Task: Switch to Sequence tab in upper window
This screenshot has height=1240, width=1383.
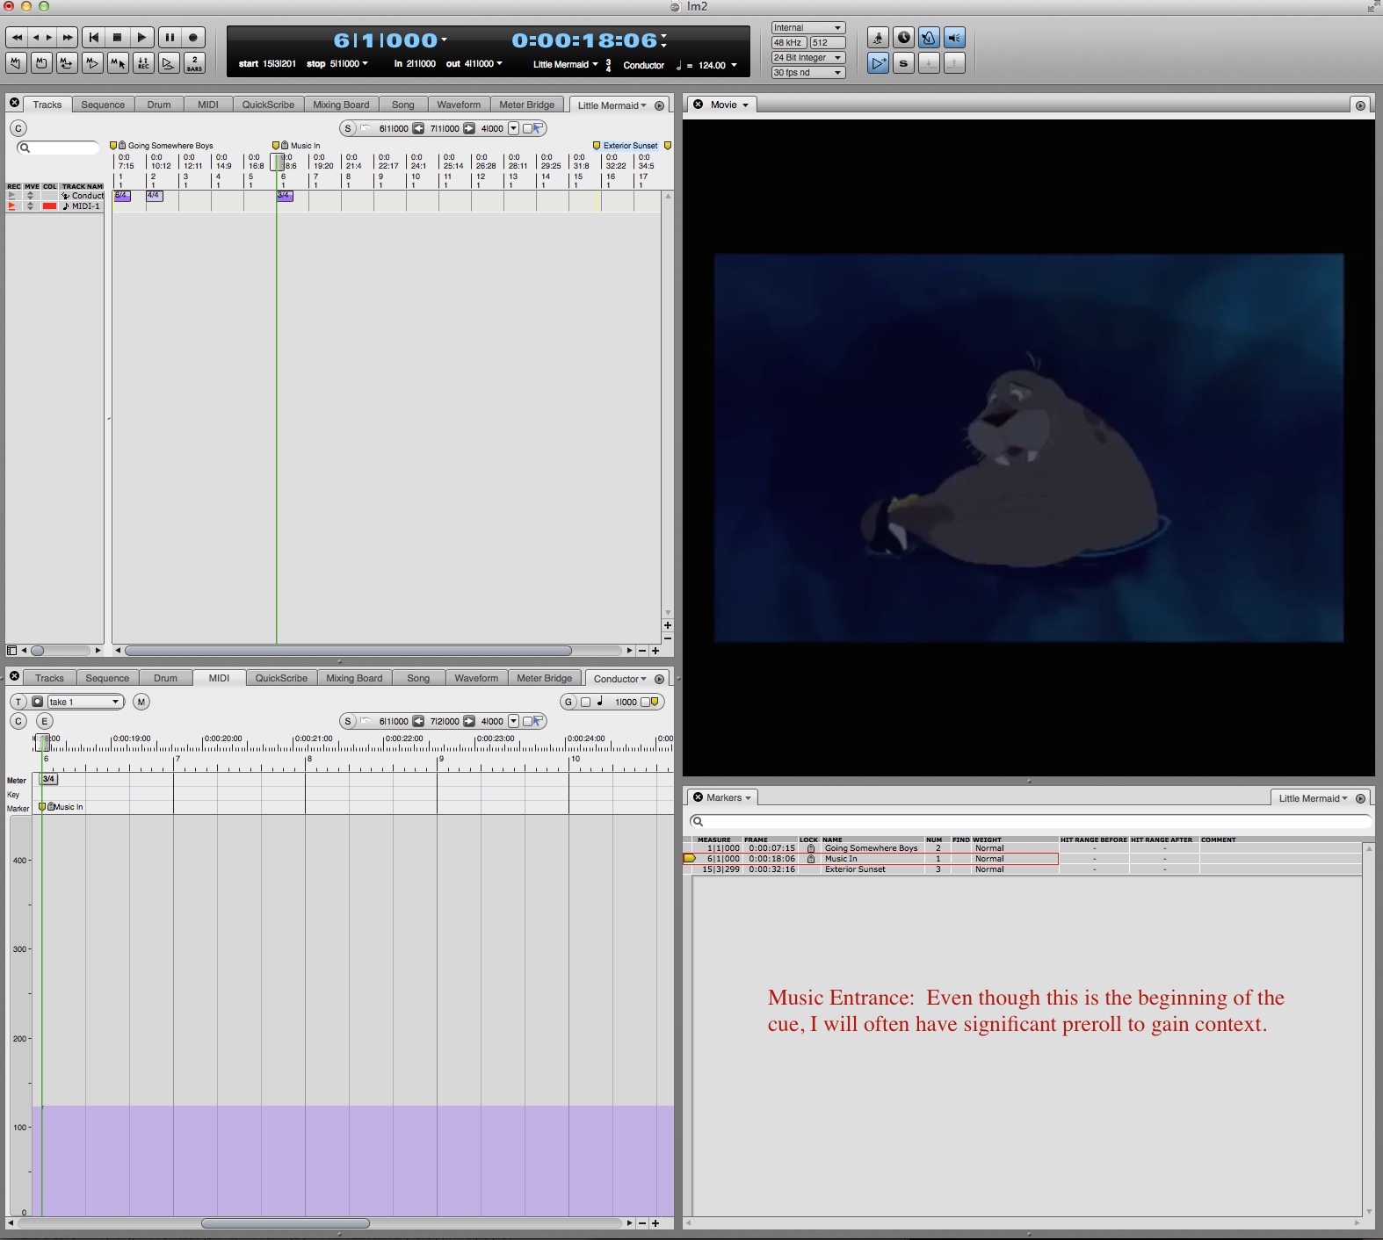Action: 103,105
